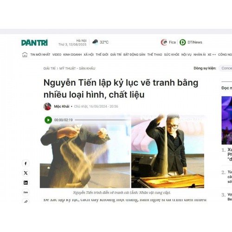Open the Fica globe icon
The image size is (232, 232).
pyautogui.click(x=164, y=42)
